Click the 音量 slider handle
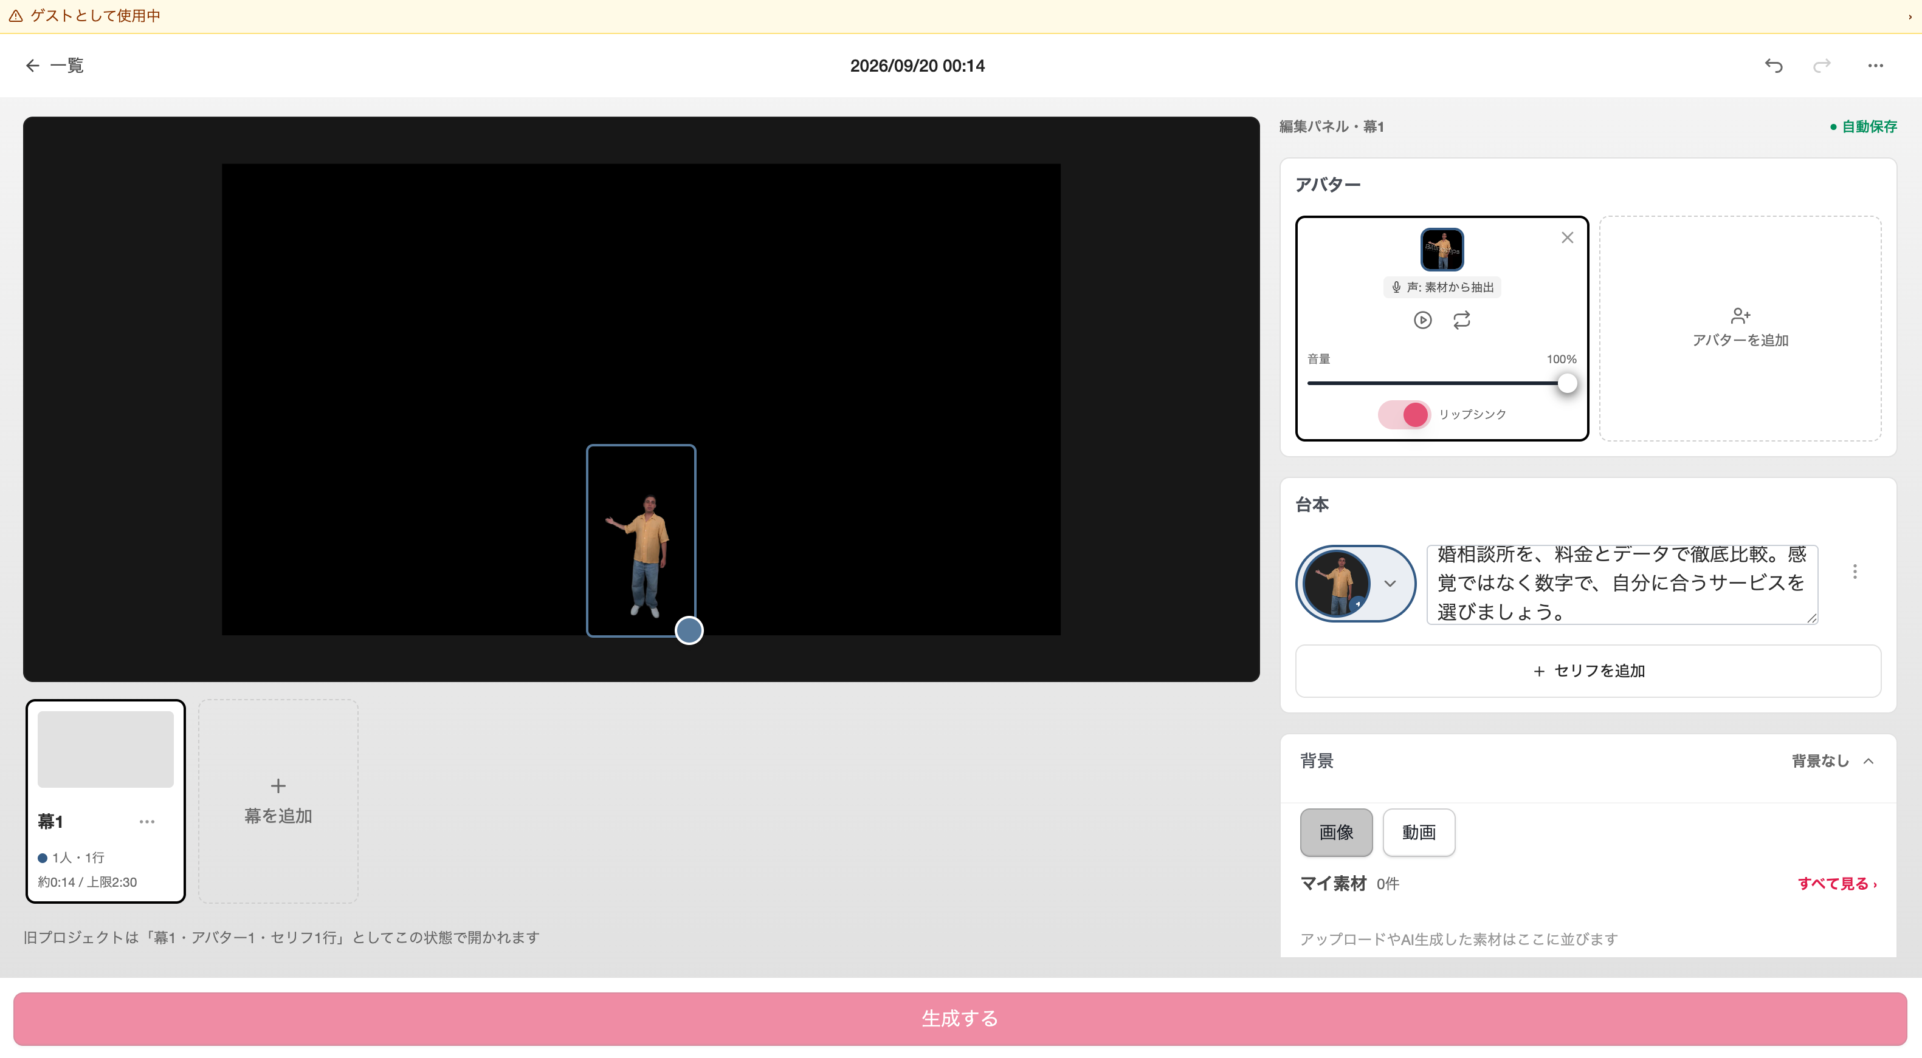Viewport: 1922px width, 1058px height. pyautogui.click(x=1568, y=383)
